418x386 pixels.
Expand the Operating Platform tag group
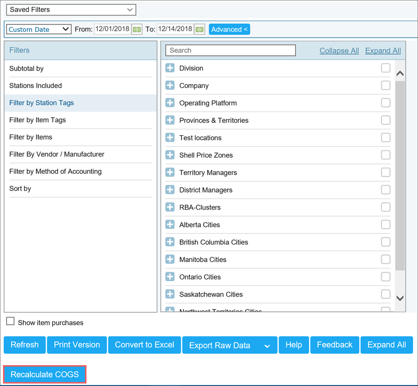tap(170, 103)
